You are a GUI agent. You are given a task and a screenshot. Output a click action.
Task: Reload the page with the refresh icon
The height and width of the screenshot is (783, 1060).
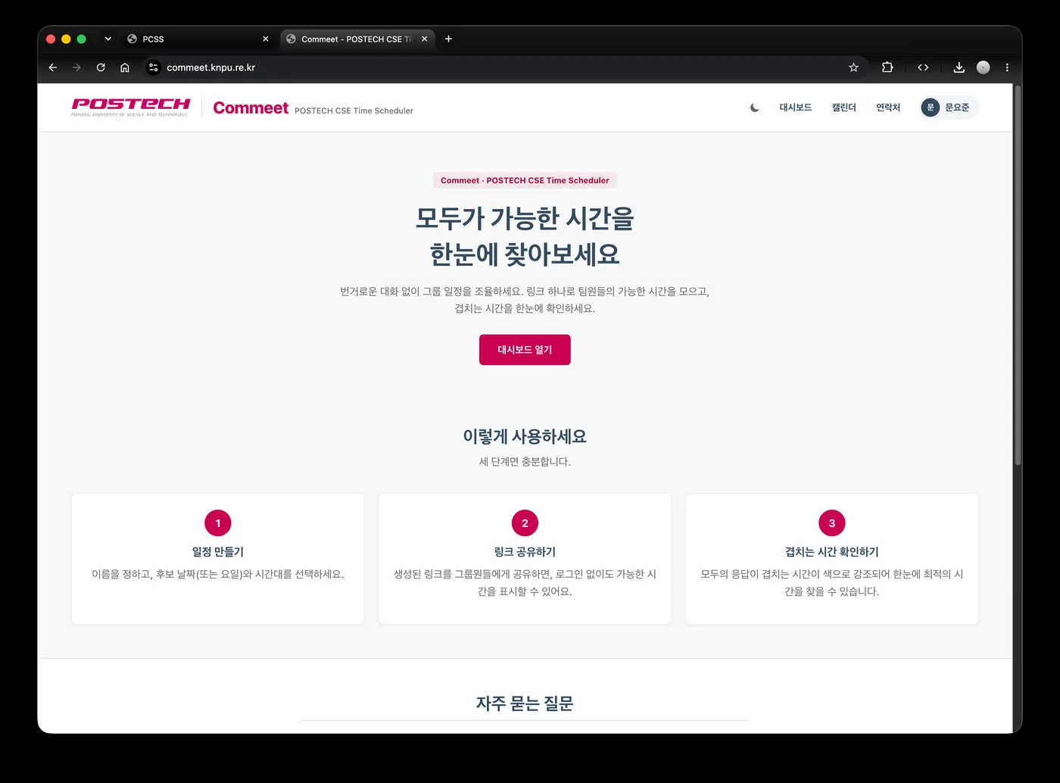101,67
